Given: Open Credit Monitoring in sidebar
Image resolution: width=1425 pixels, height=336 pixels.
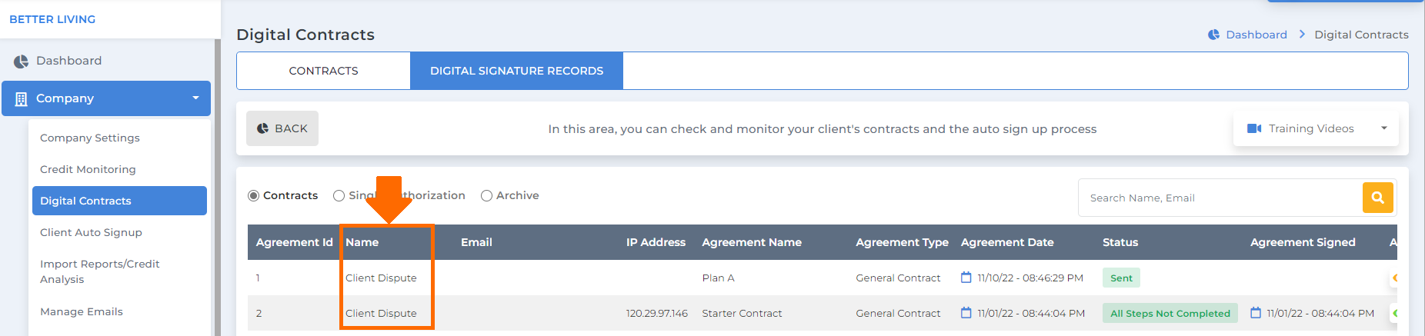Looking at the screenshot, I should 88,169.
